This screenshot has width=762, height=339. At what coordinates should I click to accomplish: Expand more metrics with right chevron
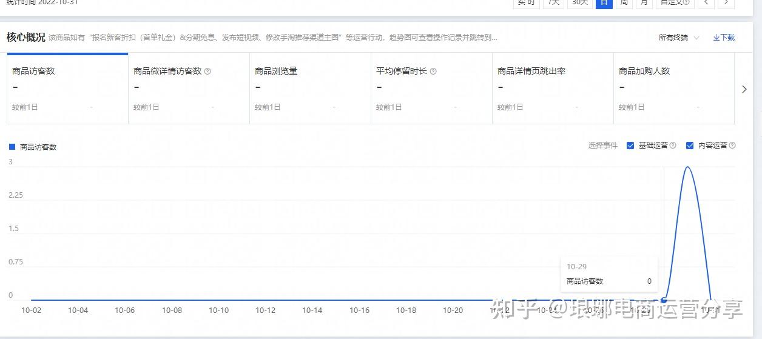(x=744, y=89)
